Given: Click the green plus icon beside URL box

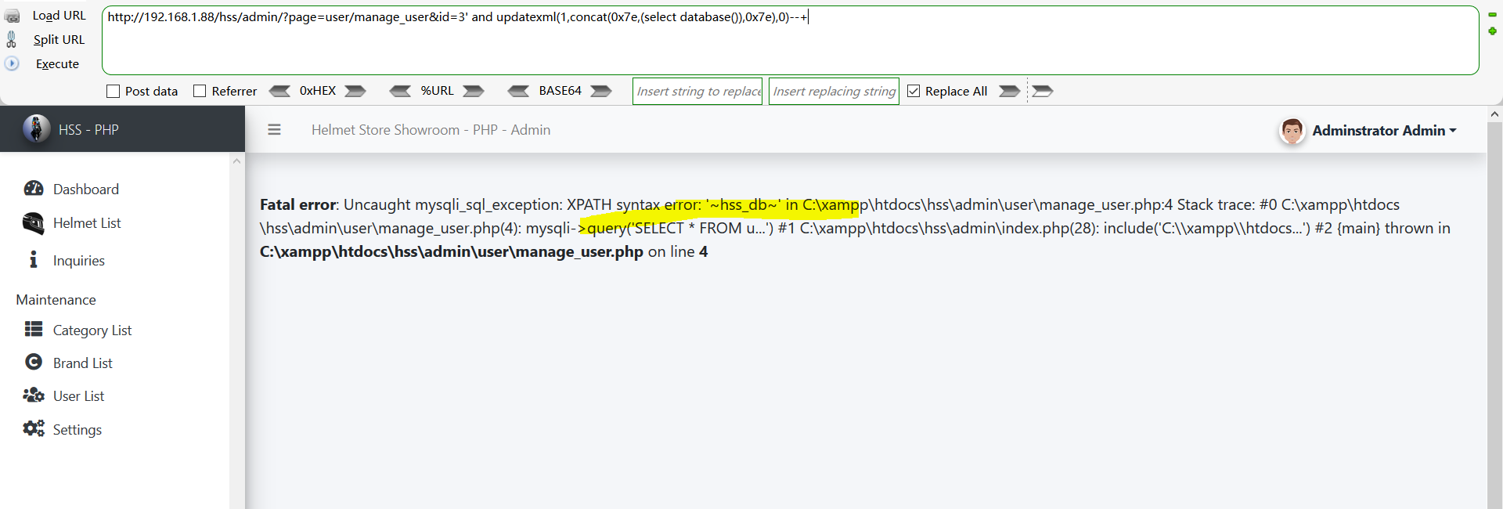Looking at the screenshot, I should [x=1492, y=31].
